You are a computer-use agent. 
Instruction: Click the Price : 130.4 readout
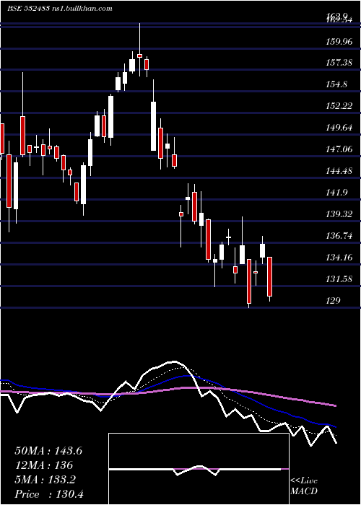[x=49, y=494]
